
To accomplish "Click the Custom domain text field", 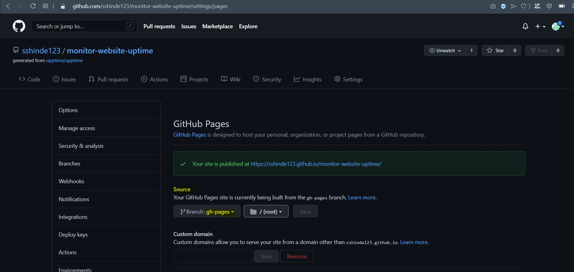I will pos(213,256).
